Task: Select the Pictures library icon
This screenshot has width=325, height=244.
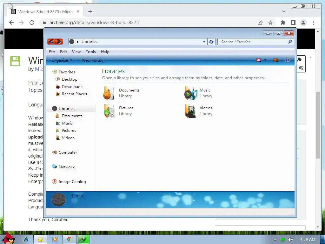Action: tap(109, 111)
